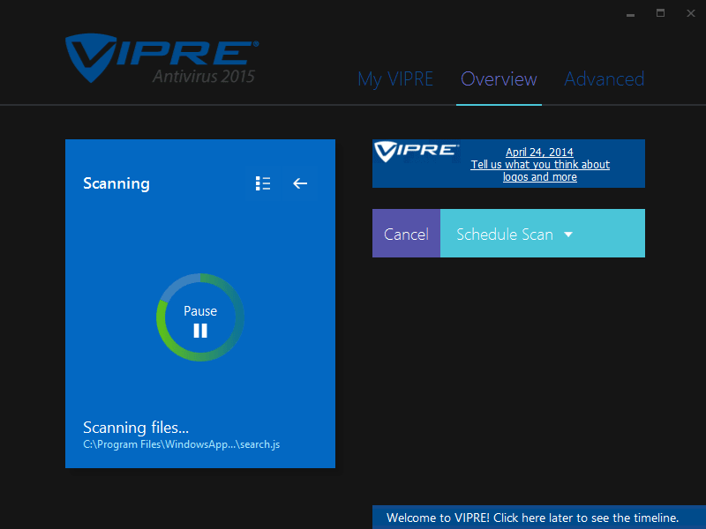Viewport: 706px width, 529px height.
Task: Select the maximize icon in the title bar
Action: point(659,14)
